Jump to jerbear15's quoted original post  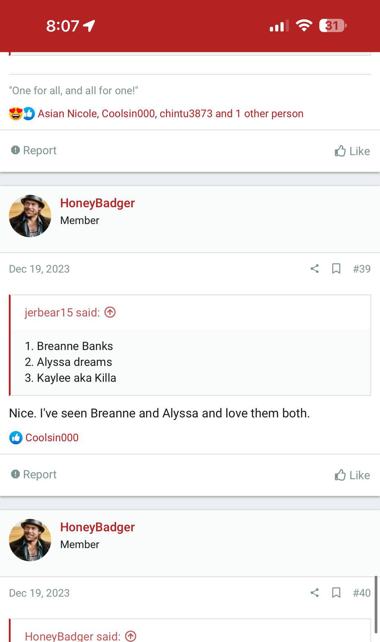coord(110,312)
